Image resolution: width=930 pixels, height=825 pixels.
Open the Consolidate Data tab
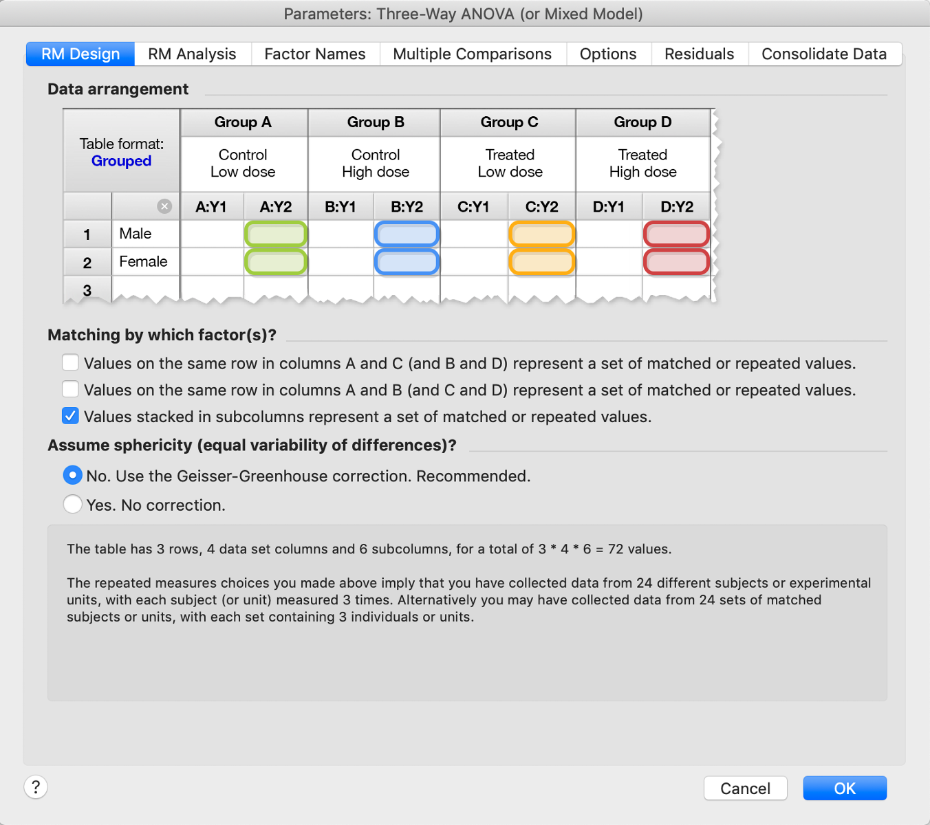tap(823, 54)
